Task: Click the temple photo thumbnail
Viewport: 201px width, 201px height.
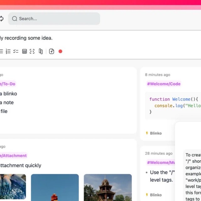Action: pos(108,187)
